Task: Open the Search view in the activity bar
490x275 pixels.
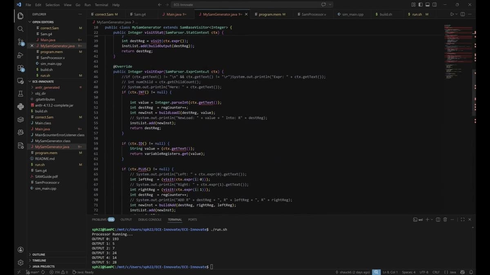Action: (x=20, y=29)
